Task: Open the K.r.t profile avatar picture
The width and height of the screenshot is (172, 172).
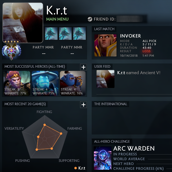Action: tap(23, 23)
